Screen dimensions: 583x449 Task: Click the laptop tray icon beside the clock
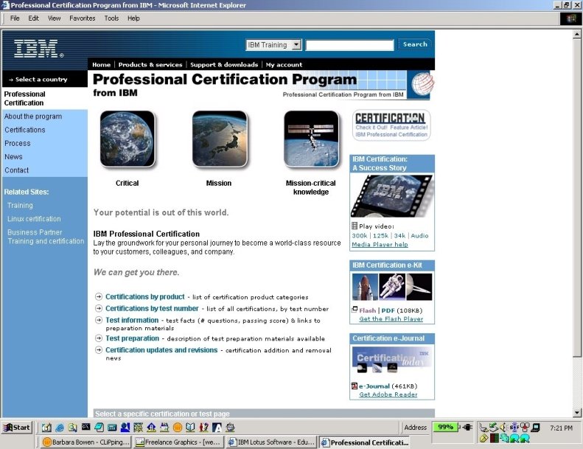coord(535,428)
